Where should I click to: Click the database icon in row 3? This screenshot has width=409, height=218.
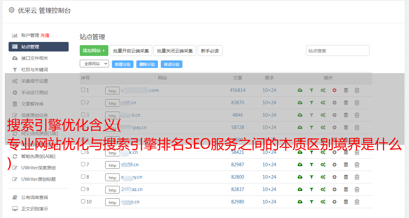pos(346,115)
